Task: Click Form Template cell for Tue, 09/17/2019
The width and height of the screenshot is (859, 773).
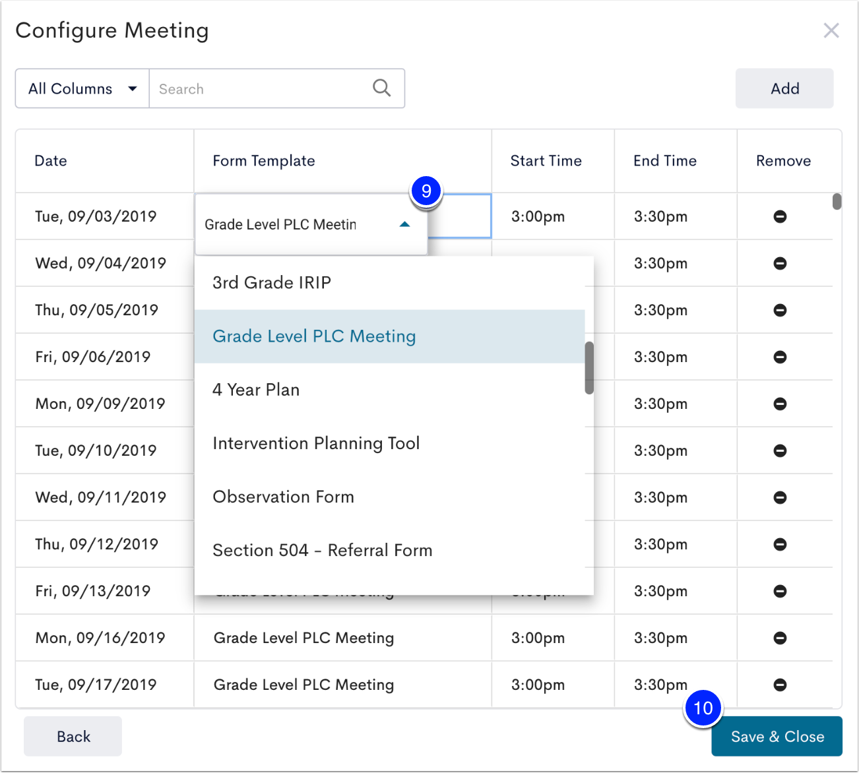Action: coord(343,685)
